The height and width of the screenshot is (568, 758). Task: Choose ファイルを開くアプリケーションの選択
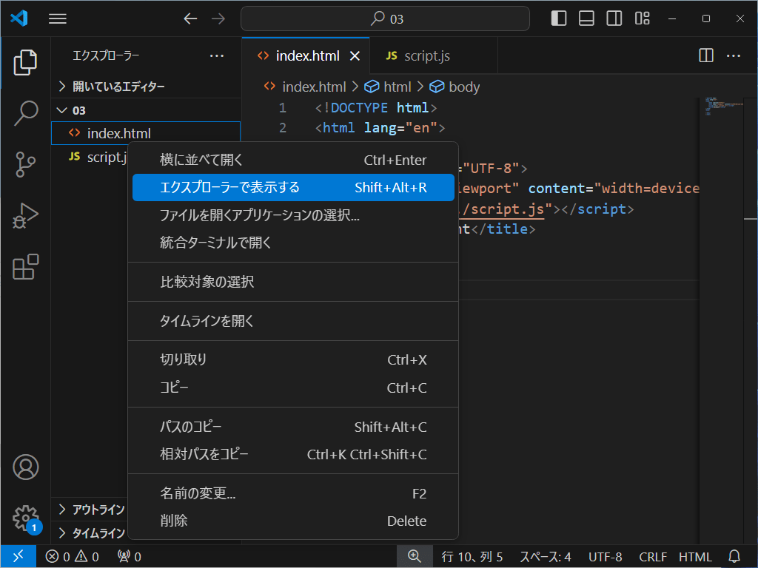point(293,215)
